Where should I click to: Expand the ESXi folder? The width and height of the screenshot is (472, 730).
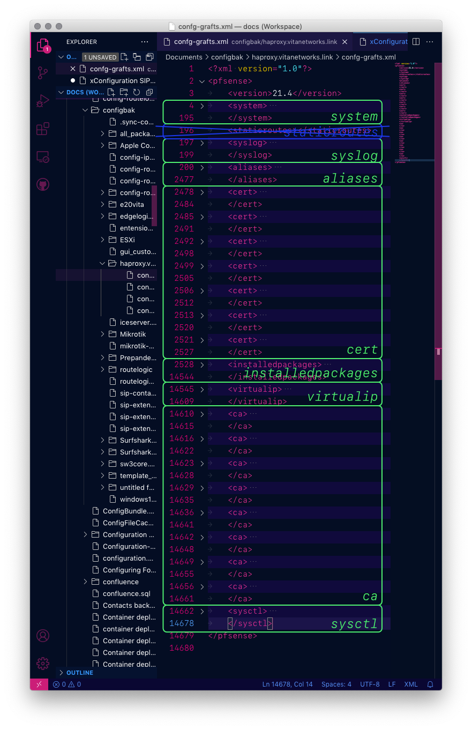click(x=102, y=240)
